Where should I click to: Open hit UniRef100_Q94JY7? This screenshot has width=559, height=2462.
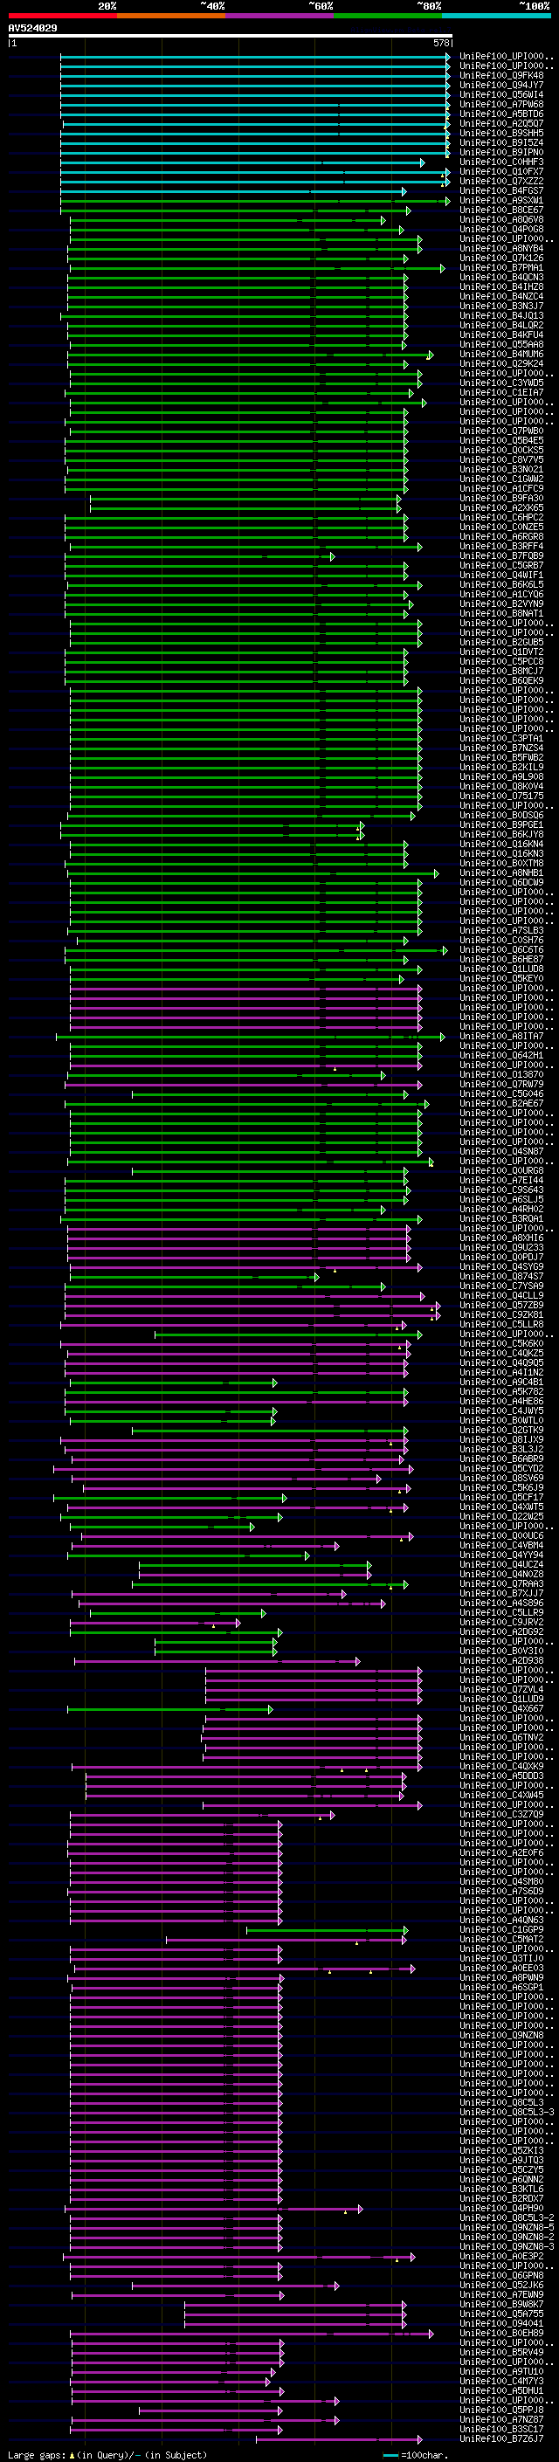tap(501, 85)
